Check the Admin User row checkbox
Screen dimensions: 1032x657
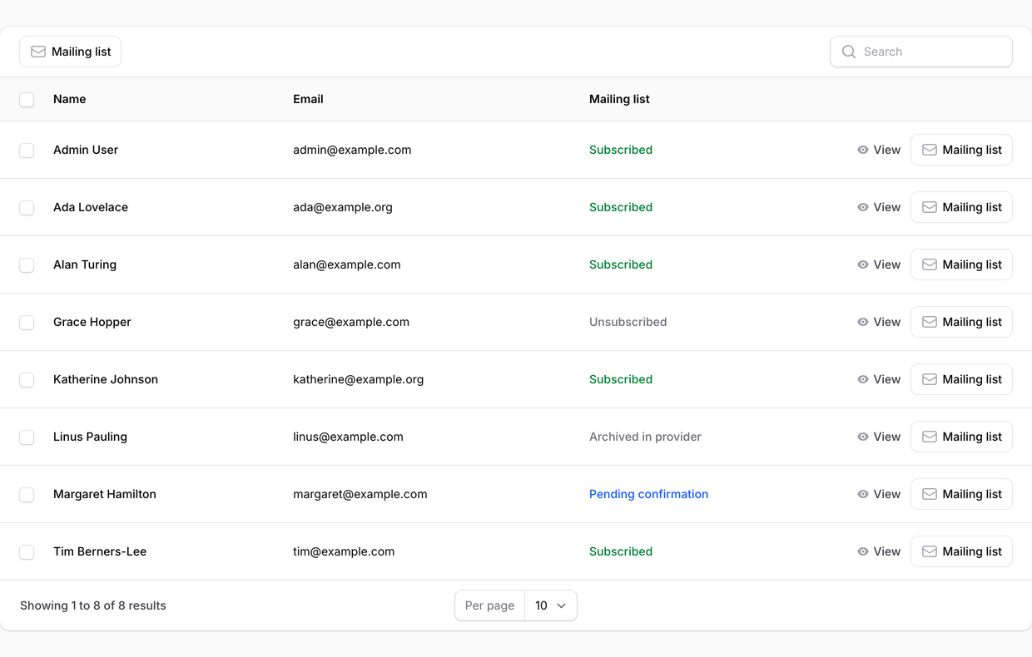pyautogui.click(x=27, y=151)
